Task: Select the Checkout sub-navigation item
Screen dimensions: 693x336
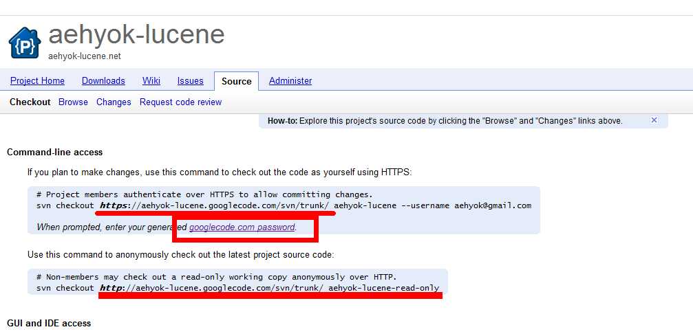Action: pyautogui.click(x=30, y=102)
